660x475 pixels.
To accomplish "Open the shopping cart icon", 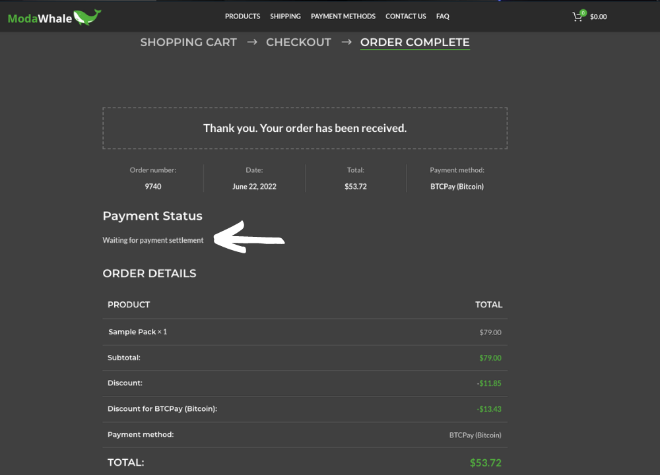I will [577, 17].
